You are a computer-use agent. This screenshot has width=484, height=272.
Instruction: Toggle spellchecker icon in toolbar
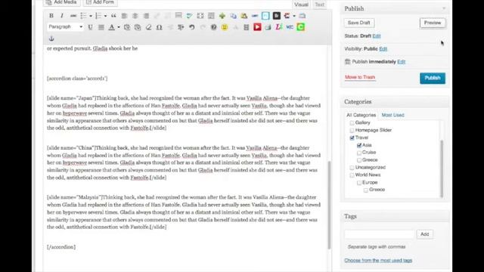click(x=189, y=16)
